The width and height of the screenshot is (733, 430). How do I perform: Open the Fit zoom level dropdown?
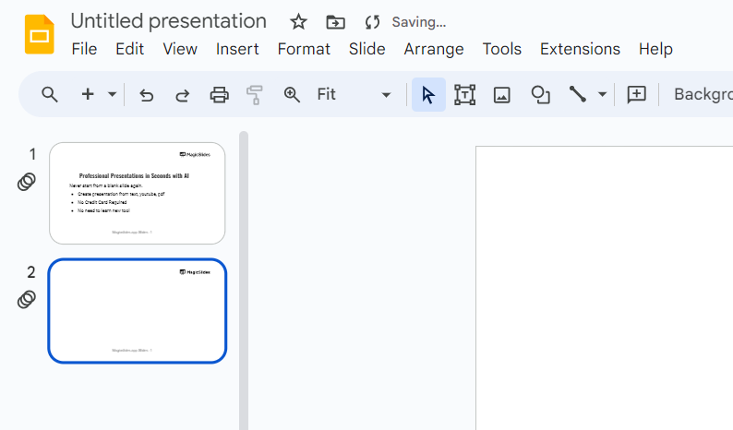click(354, 94)
